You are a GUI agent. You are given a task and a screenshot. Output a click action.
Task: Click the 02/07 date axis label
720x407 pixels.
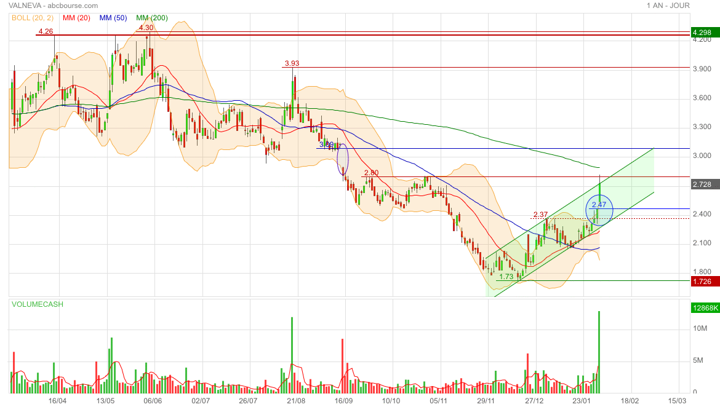click(x=201, y=401)
